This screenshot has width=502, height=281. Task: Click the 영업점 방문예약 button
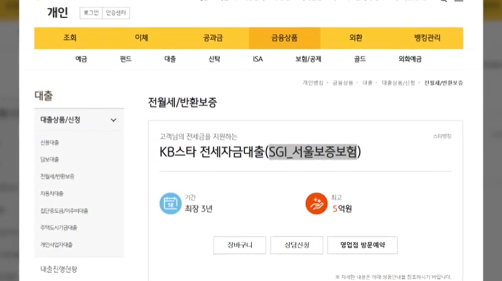pos(362,245)
